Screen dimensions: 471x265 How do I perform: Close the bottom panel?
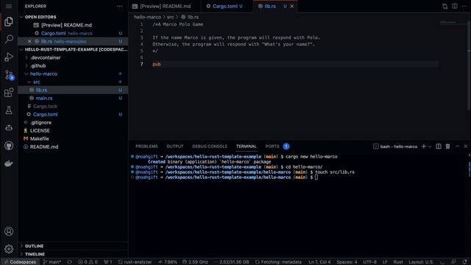[x=466, y=146]
